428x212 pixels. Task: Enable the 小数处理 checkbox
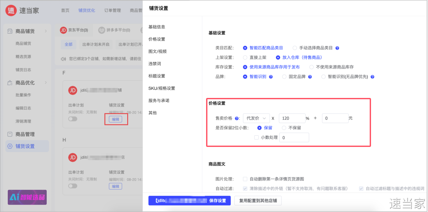256,137
